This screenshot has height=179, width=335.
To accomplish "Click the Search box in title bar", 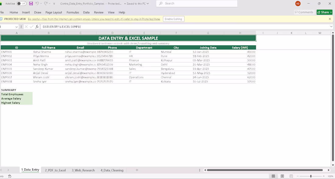I will coord(197,3).
